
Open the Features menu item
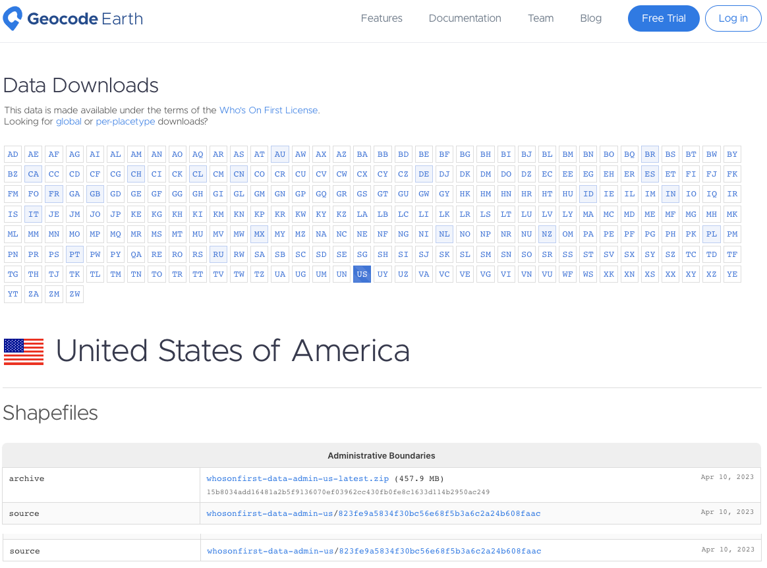(x=382, y=18)
